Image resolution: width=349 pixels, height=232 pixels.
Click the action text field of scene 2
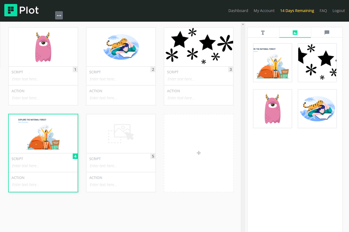tap(121, 98)
